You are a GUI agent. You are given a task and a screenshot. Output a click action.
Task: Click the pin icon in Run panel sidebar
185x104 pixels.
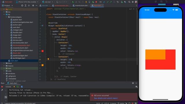pos(2,90)
